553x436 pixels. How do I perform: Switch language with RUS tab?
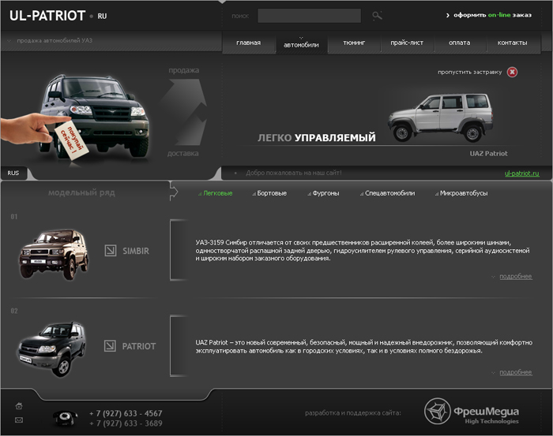coord(13,173)
